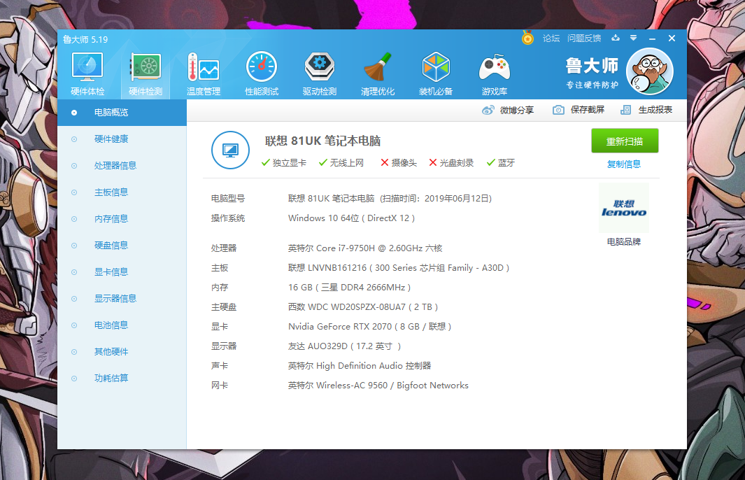Click the 复制信息 copy info link
This screenshot has width=745, height=480.
pyautogui.click(x=624, y=164)
